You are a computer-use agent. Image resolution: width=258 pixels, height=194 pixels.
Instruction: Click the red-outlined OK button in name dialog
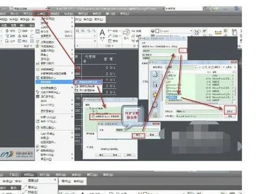[x=138, y=135]
